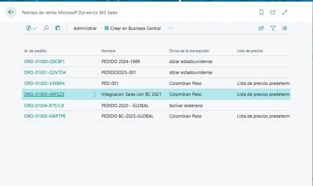Open the search magnifier in the toolbar
The height and width of the screenshot is (186, 313).
tap(46, 28)
